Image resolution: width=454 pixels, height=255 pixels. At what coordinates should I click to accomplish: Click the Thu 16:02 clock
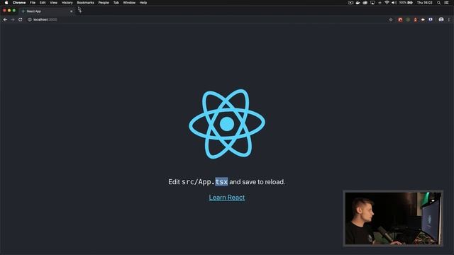425,3
